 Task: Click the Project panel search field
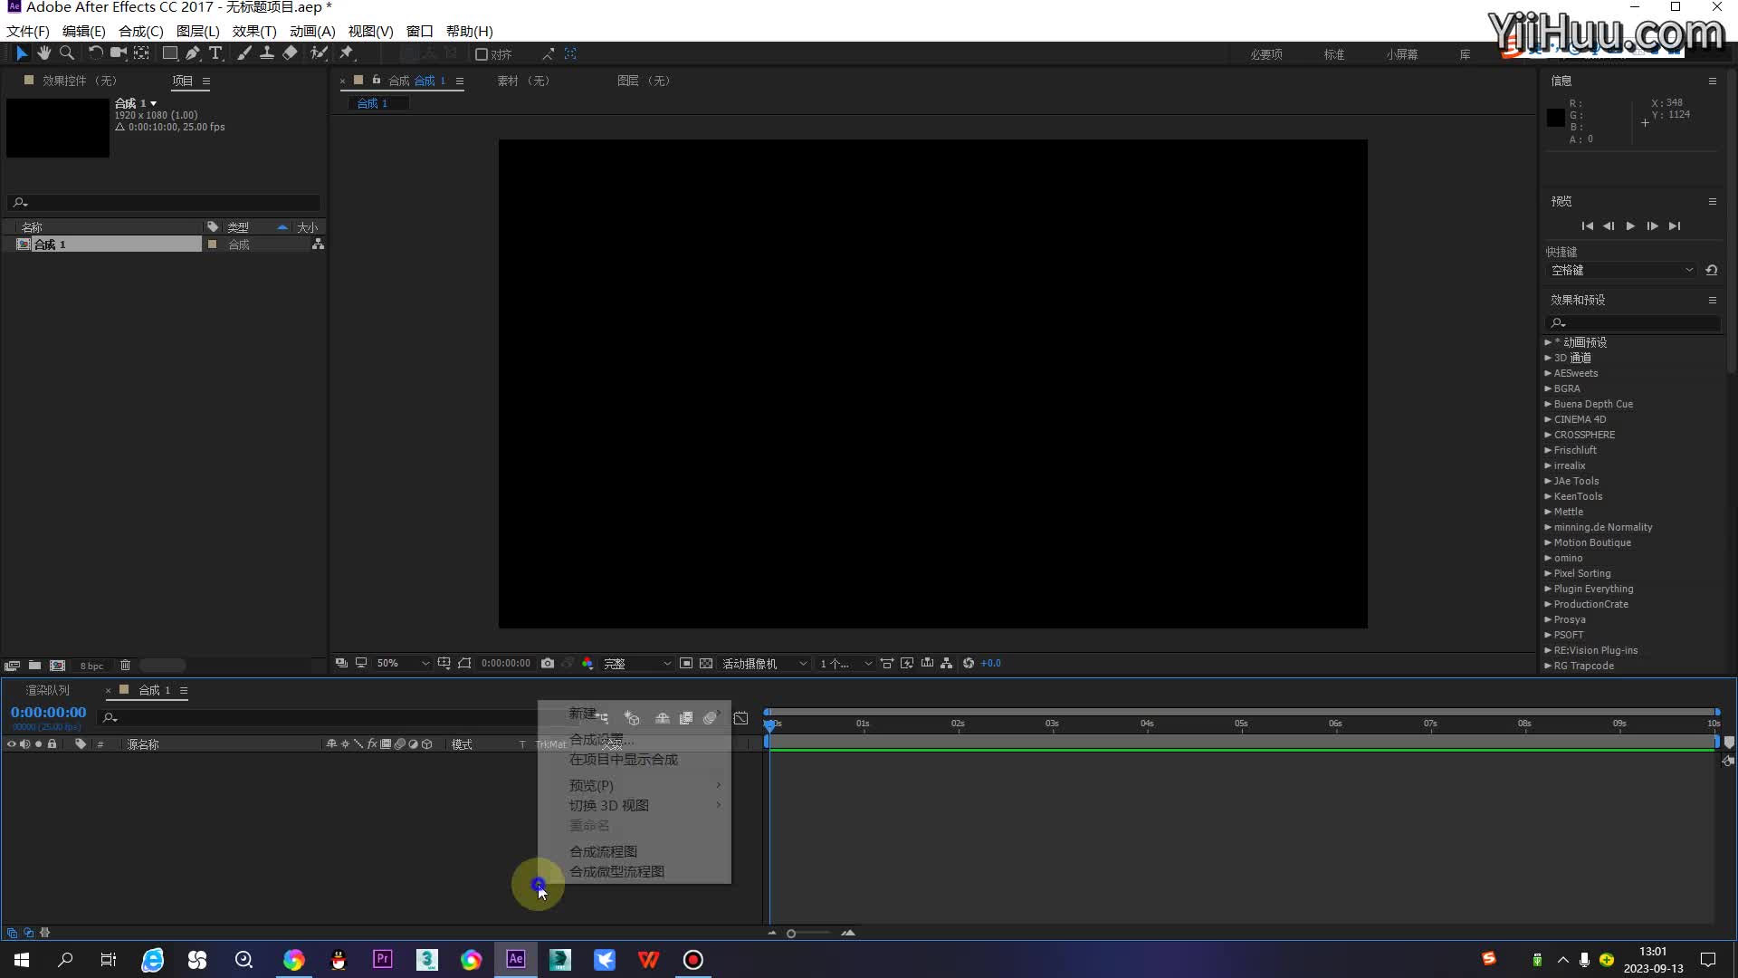164,202
